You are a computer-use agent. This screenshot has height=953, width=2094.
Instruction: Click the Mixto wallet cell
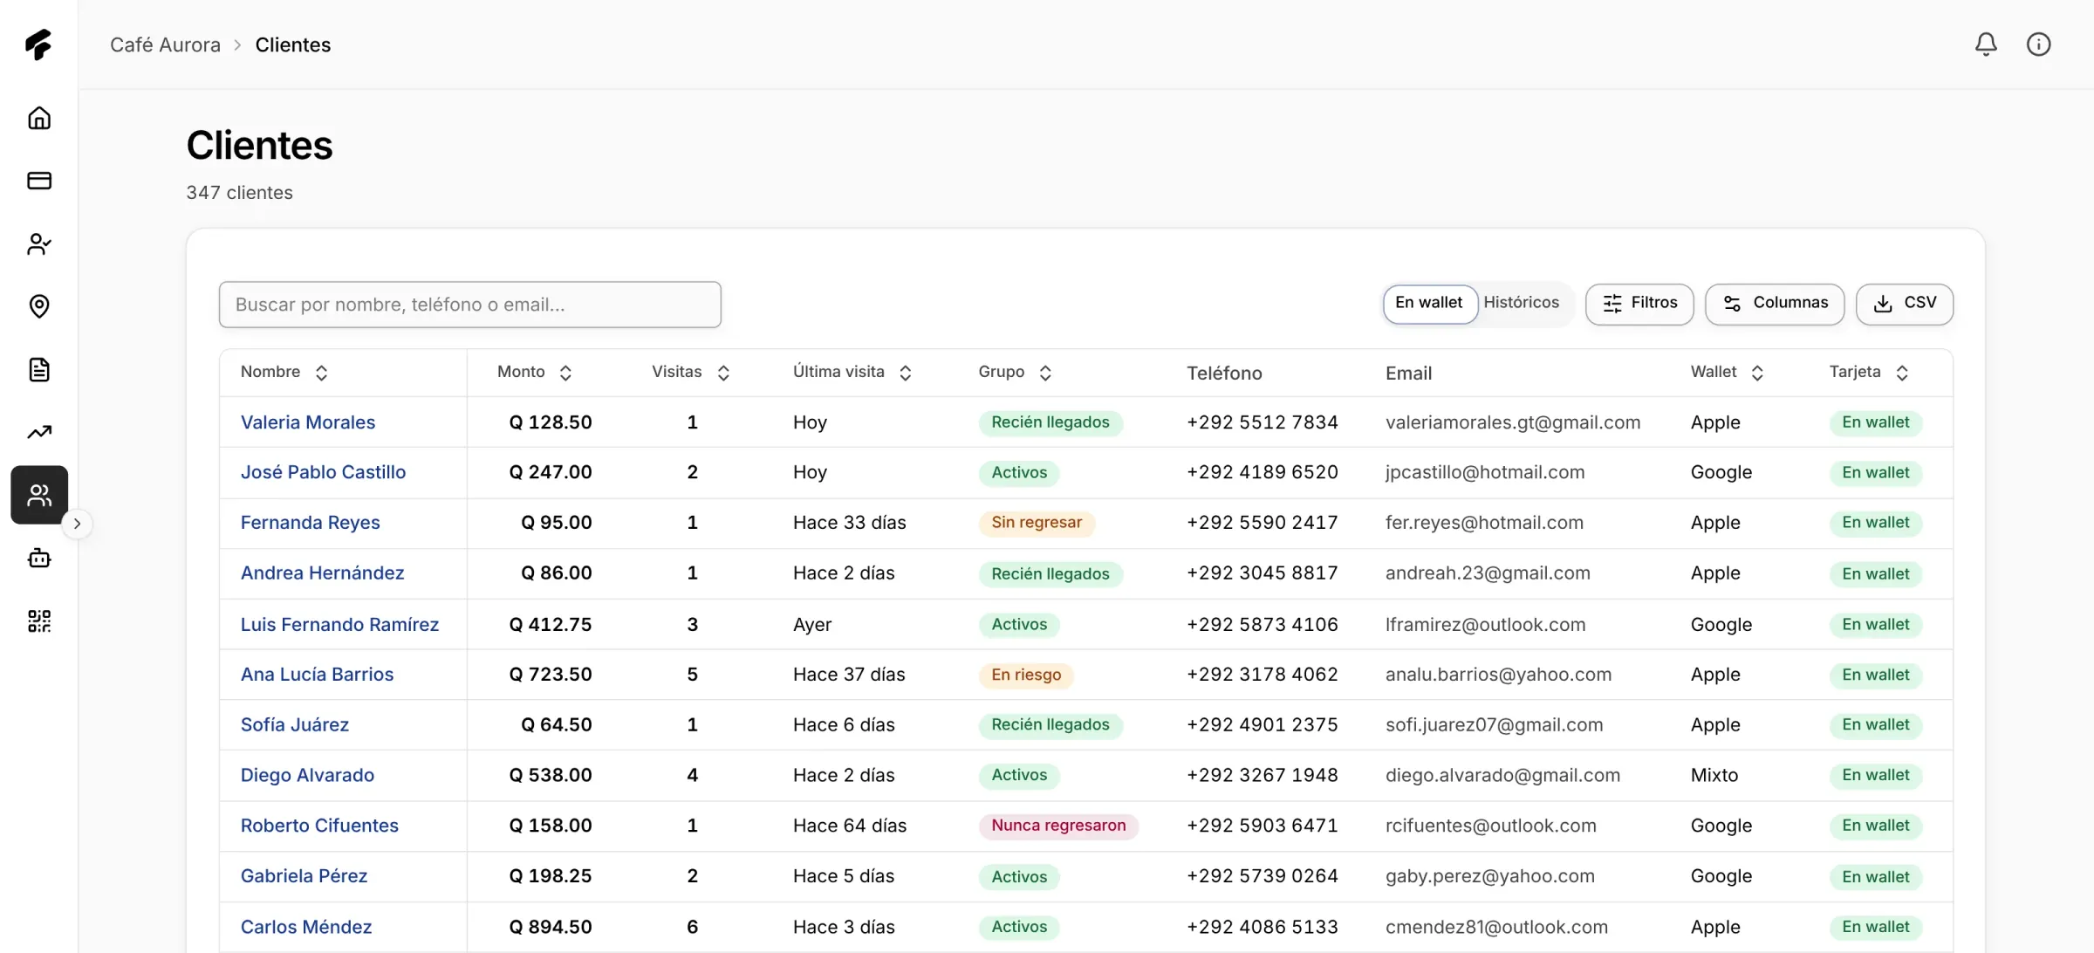pyautogui.click(x=1714, y=775)
